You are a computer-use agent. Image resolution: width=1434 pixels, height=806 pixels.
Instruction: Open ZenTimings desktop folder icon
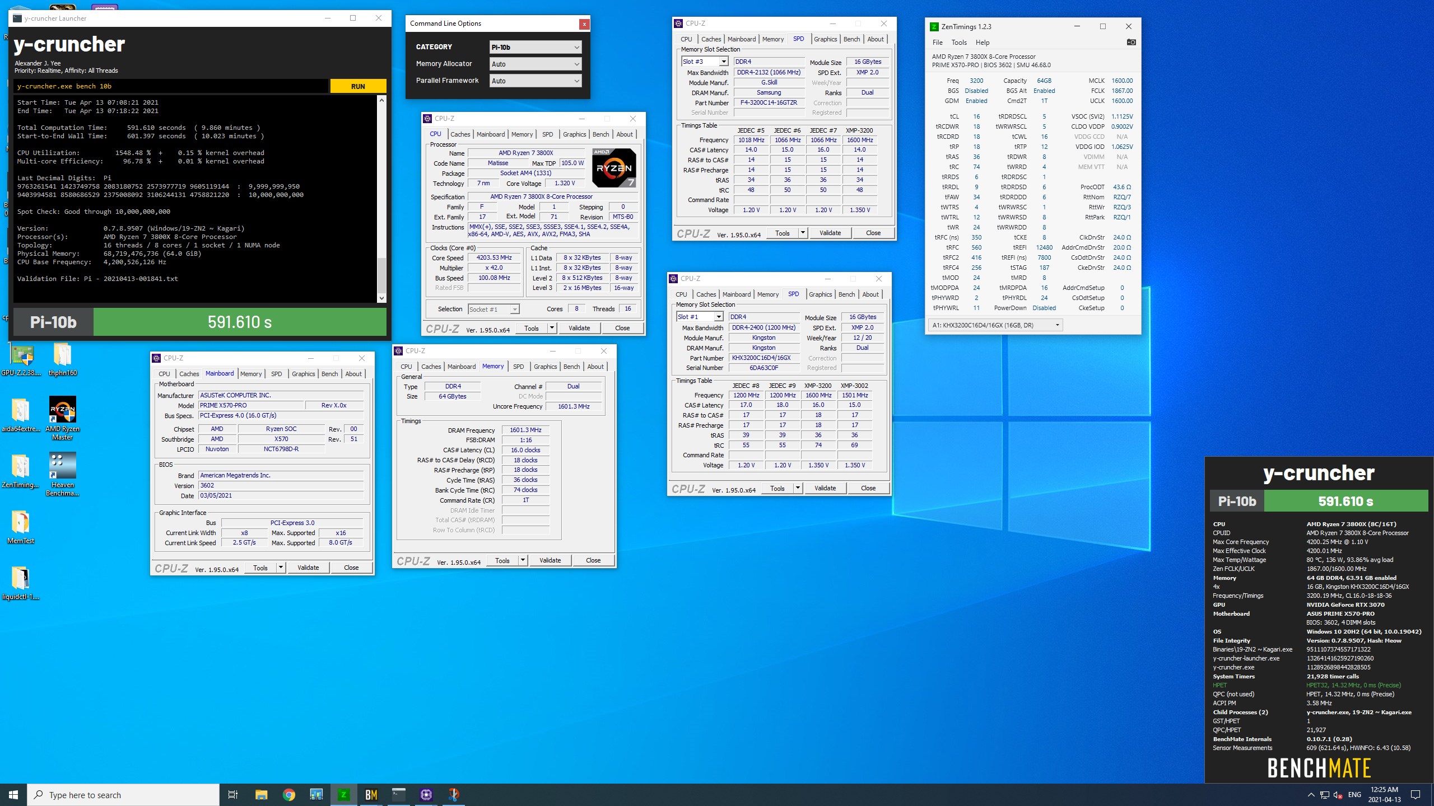pos(21,471)
